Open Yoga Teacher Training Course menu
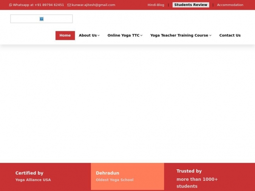The image size is (255, 191). click(179, 35)
